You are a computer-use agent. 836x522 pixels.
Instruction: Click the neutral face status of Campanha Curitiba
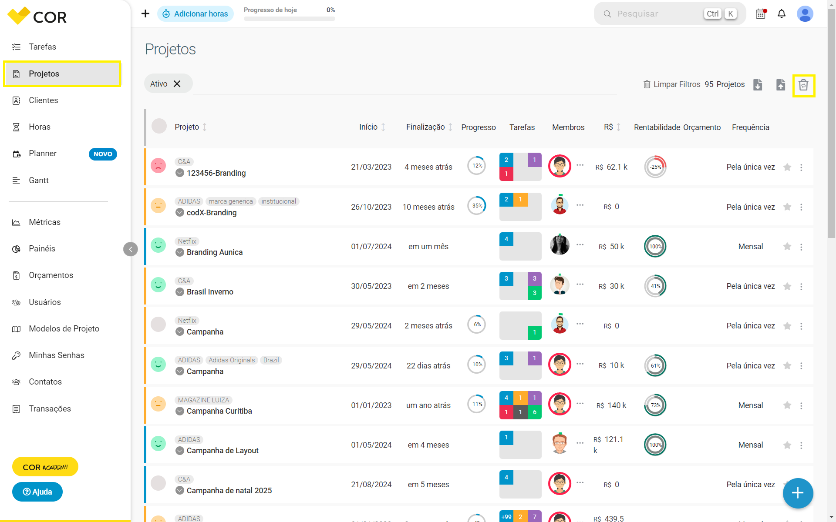pyautogui.click(x=158, y=404)
